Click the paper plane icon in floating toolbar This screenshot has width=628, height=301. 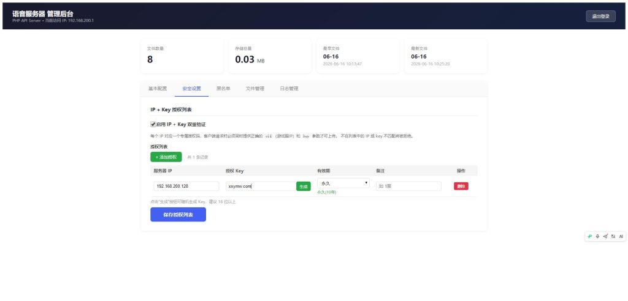point(605,236)
